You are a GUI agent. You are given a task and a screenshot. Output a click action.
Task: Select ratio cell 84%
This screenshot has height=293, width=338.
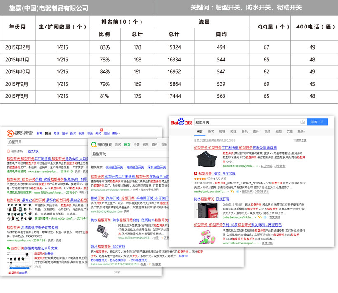105,72
